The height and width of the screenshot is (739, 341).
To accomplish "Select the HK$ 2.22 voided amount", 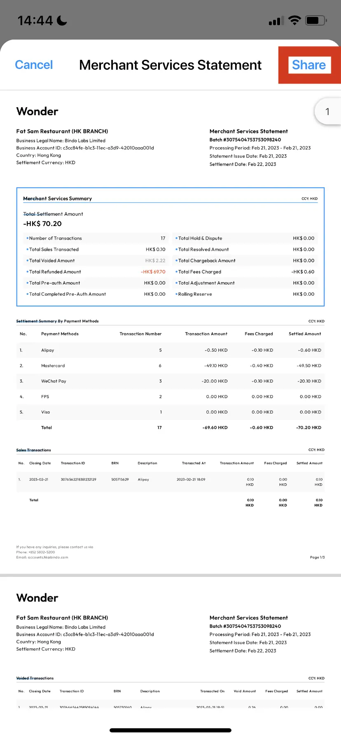I will click(155, 261).
